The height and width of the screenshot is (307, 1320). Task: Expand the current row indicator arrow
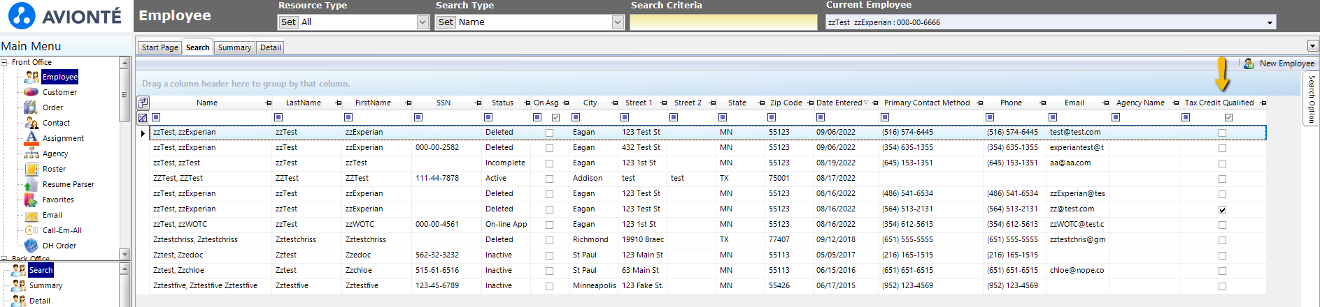click(x=143, y=133)
